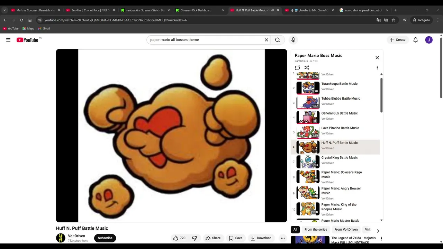Reload the current page

click(x=21, y=20)
